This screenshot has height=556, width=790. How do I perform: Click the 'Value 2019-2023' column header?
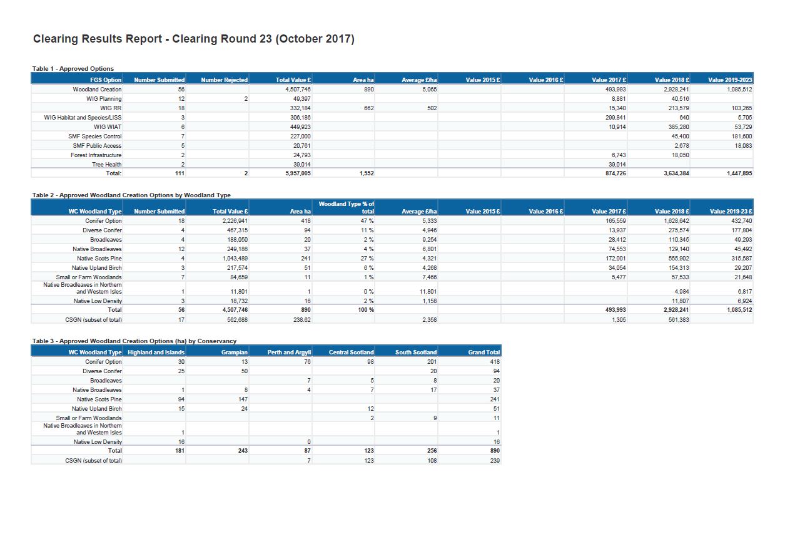pyautogui.click(x=729, y=80)
